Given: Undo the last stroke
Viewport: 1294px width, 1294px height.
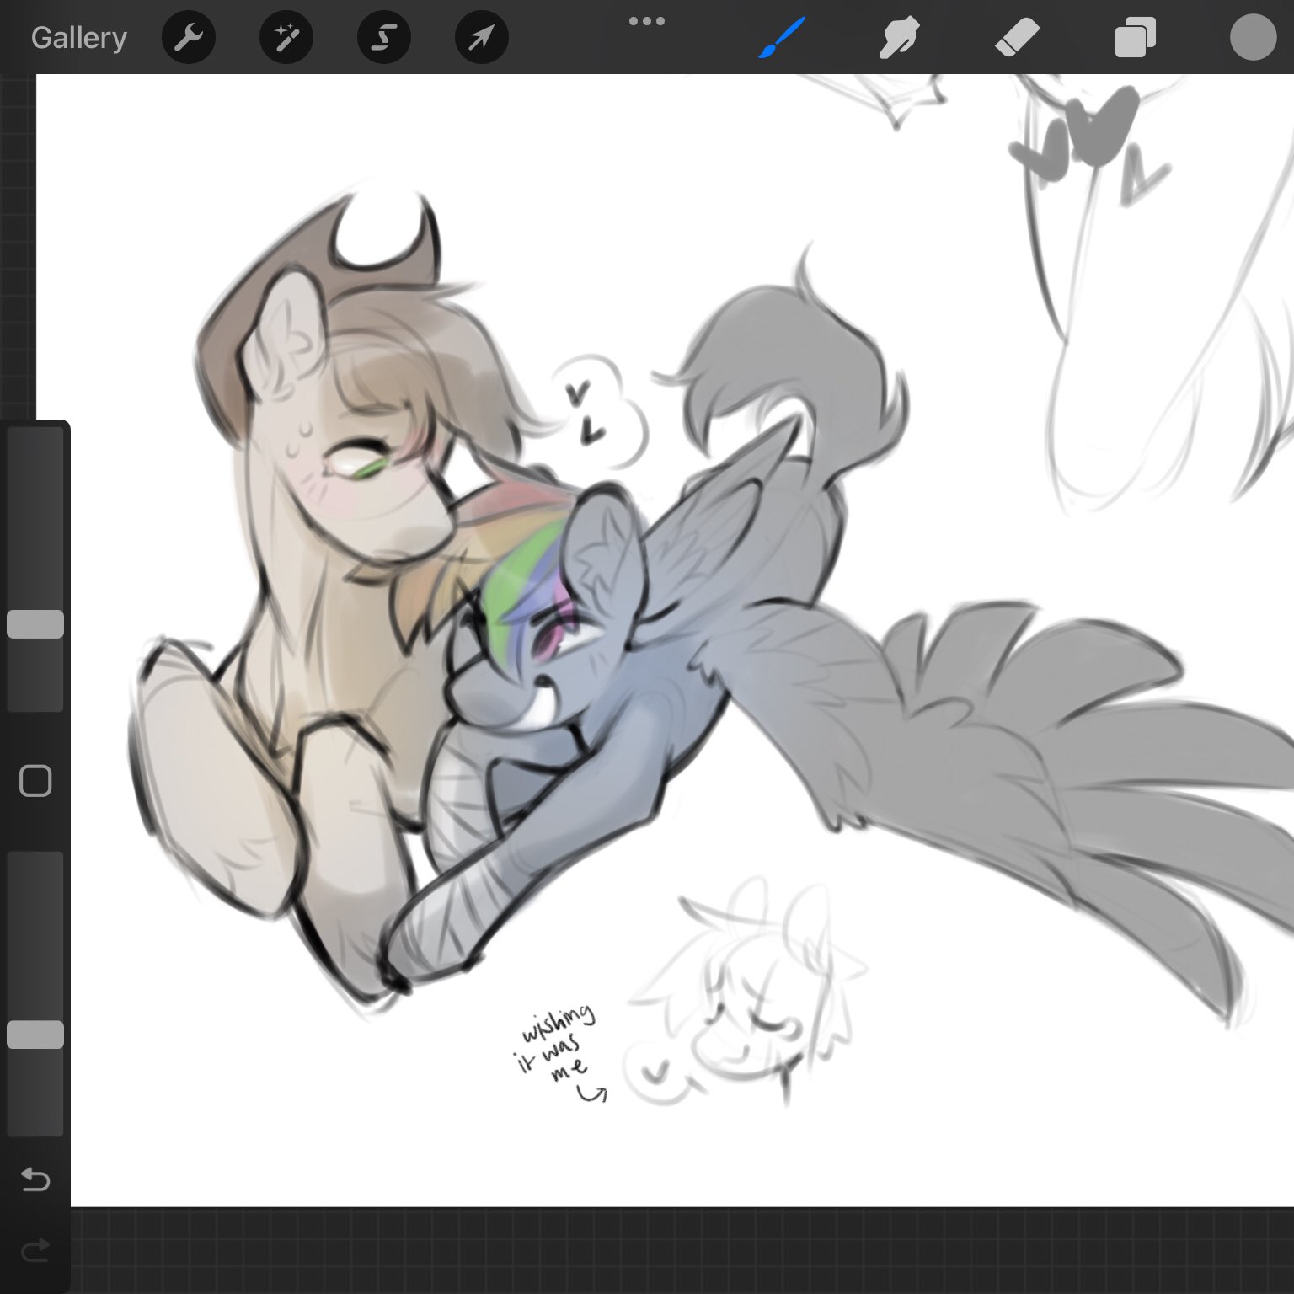Looking at the screenshot, I should (35, 1179).
